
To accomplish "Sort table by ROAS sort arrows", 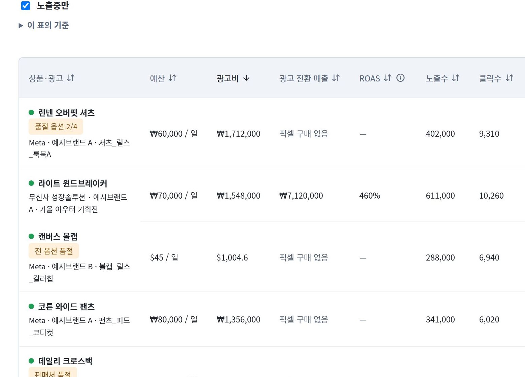I will pyautogui.click(x=388, y=78).
